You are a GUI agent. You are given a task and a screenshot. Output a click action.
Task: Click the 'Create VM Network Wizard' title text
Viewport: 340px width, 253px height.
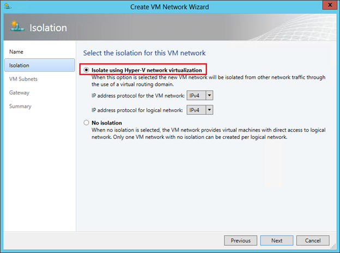(169, 7)
